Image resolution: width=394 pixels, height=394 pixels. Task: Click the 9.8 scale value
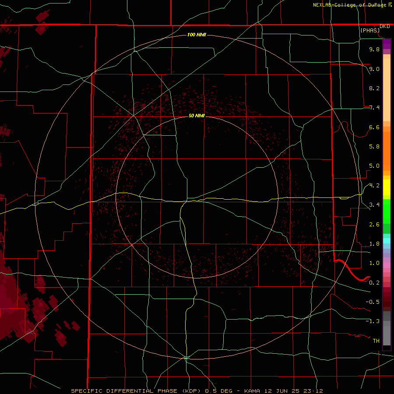[x=374, y=49]
